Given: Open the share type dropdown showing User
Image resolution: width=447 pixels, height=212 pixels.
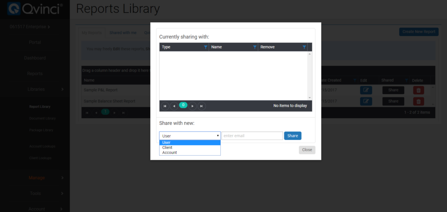Looking at the screenshot, I should coord(190,136).
